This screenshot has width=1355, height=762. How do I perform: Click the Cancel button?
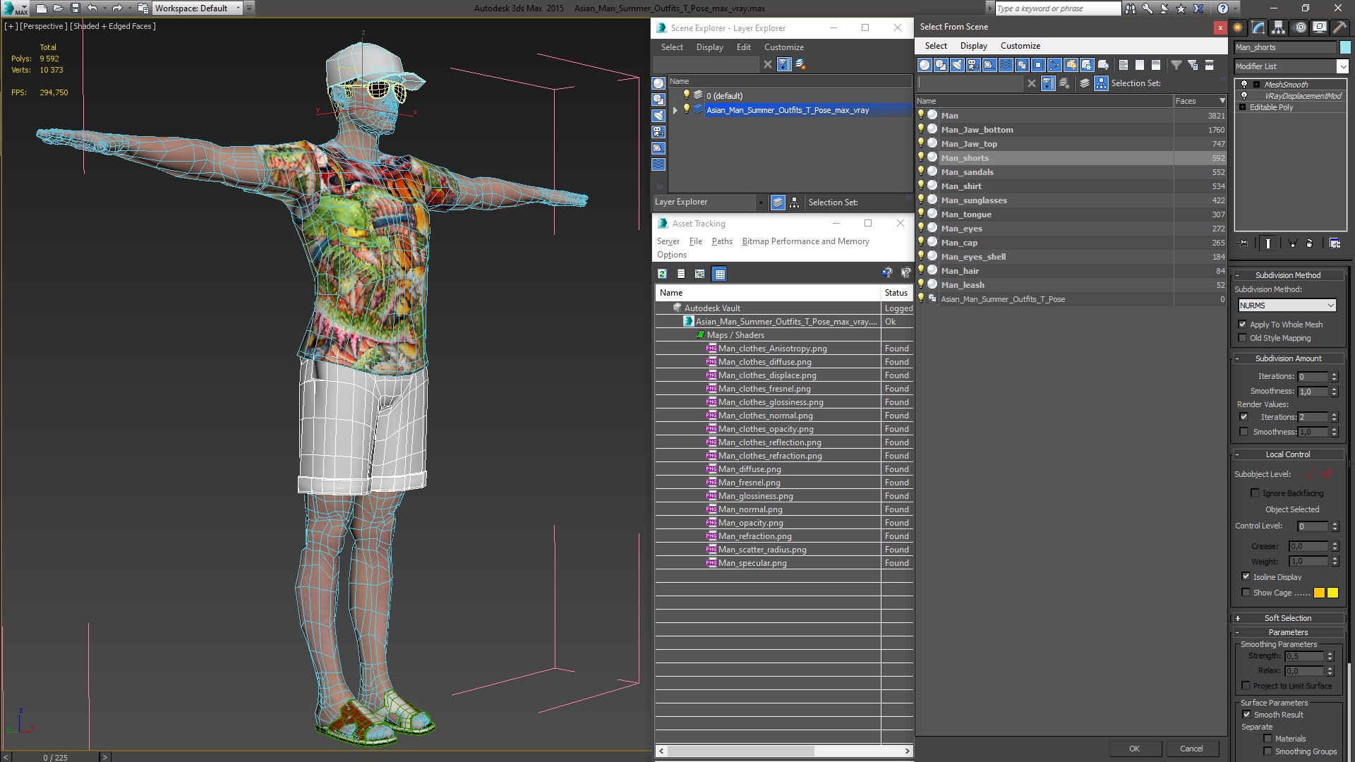coord(1191,749)
